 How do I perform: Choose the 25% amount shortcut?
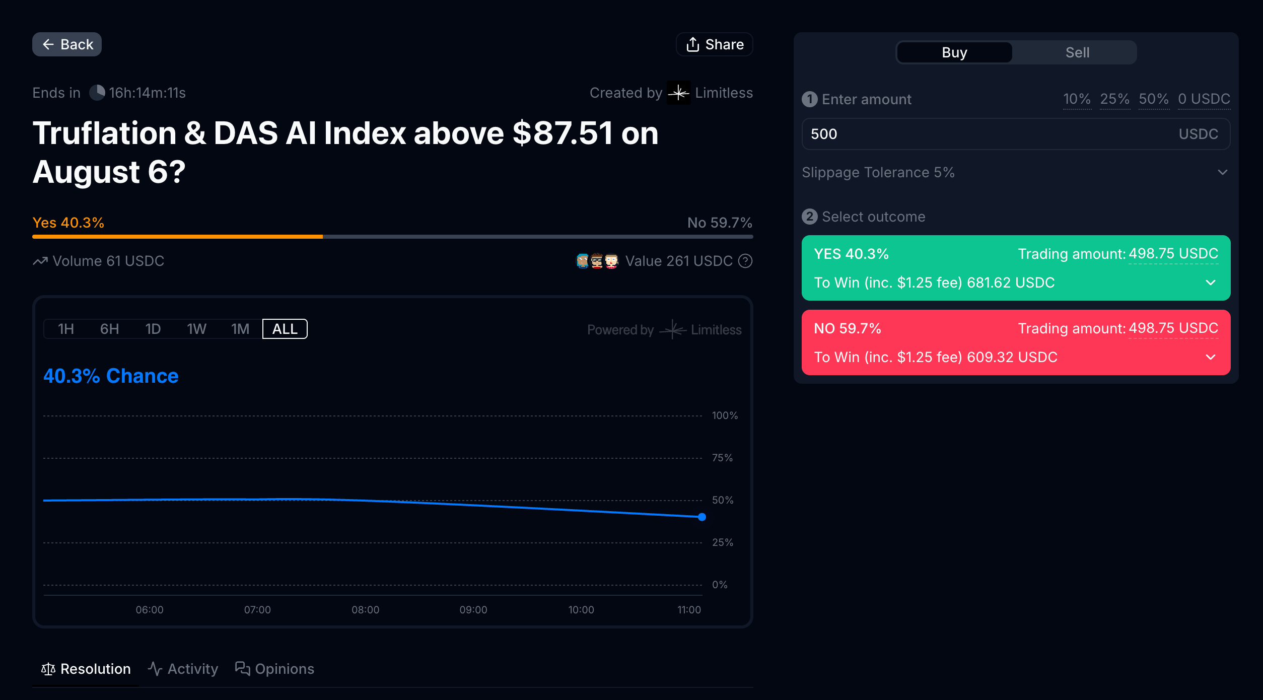pos(1114,99)
